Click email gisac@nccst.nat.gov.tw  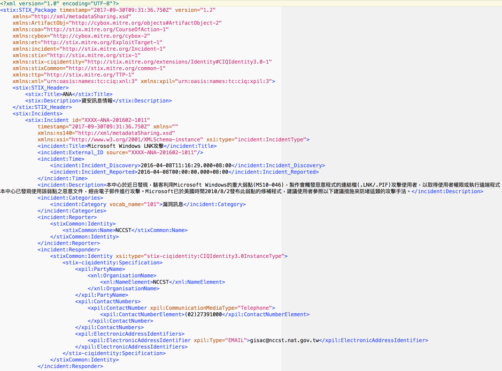point(284,341)
